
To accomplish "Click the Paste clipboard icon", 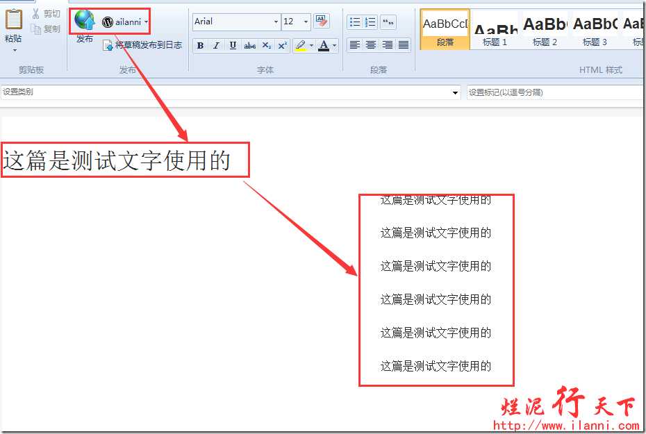I will pos(13,19).
